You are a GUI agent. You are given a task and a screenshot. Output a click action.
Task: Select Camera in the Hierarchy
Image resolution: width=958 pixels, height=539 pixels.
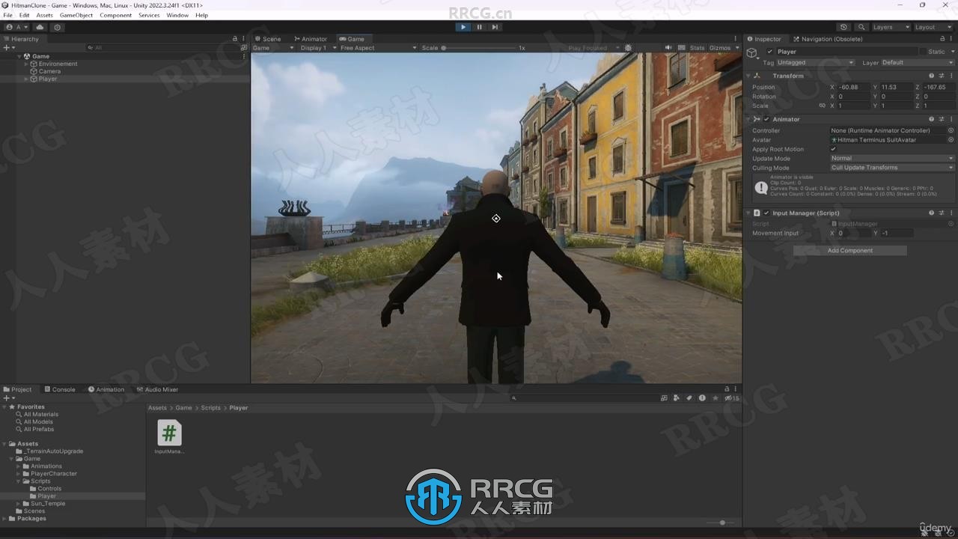point(49,71)
